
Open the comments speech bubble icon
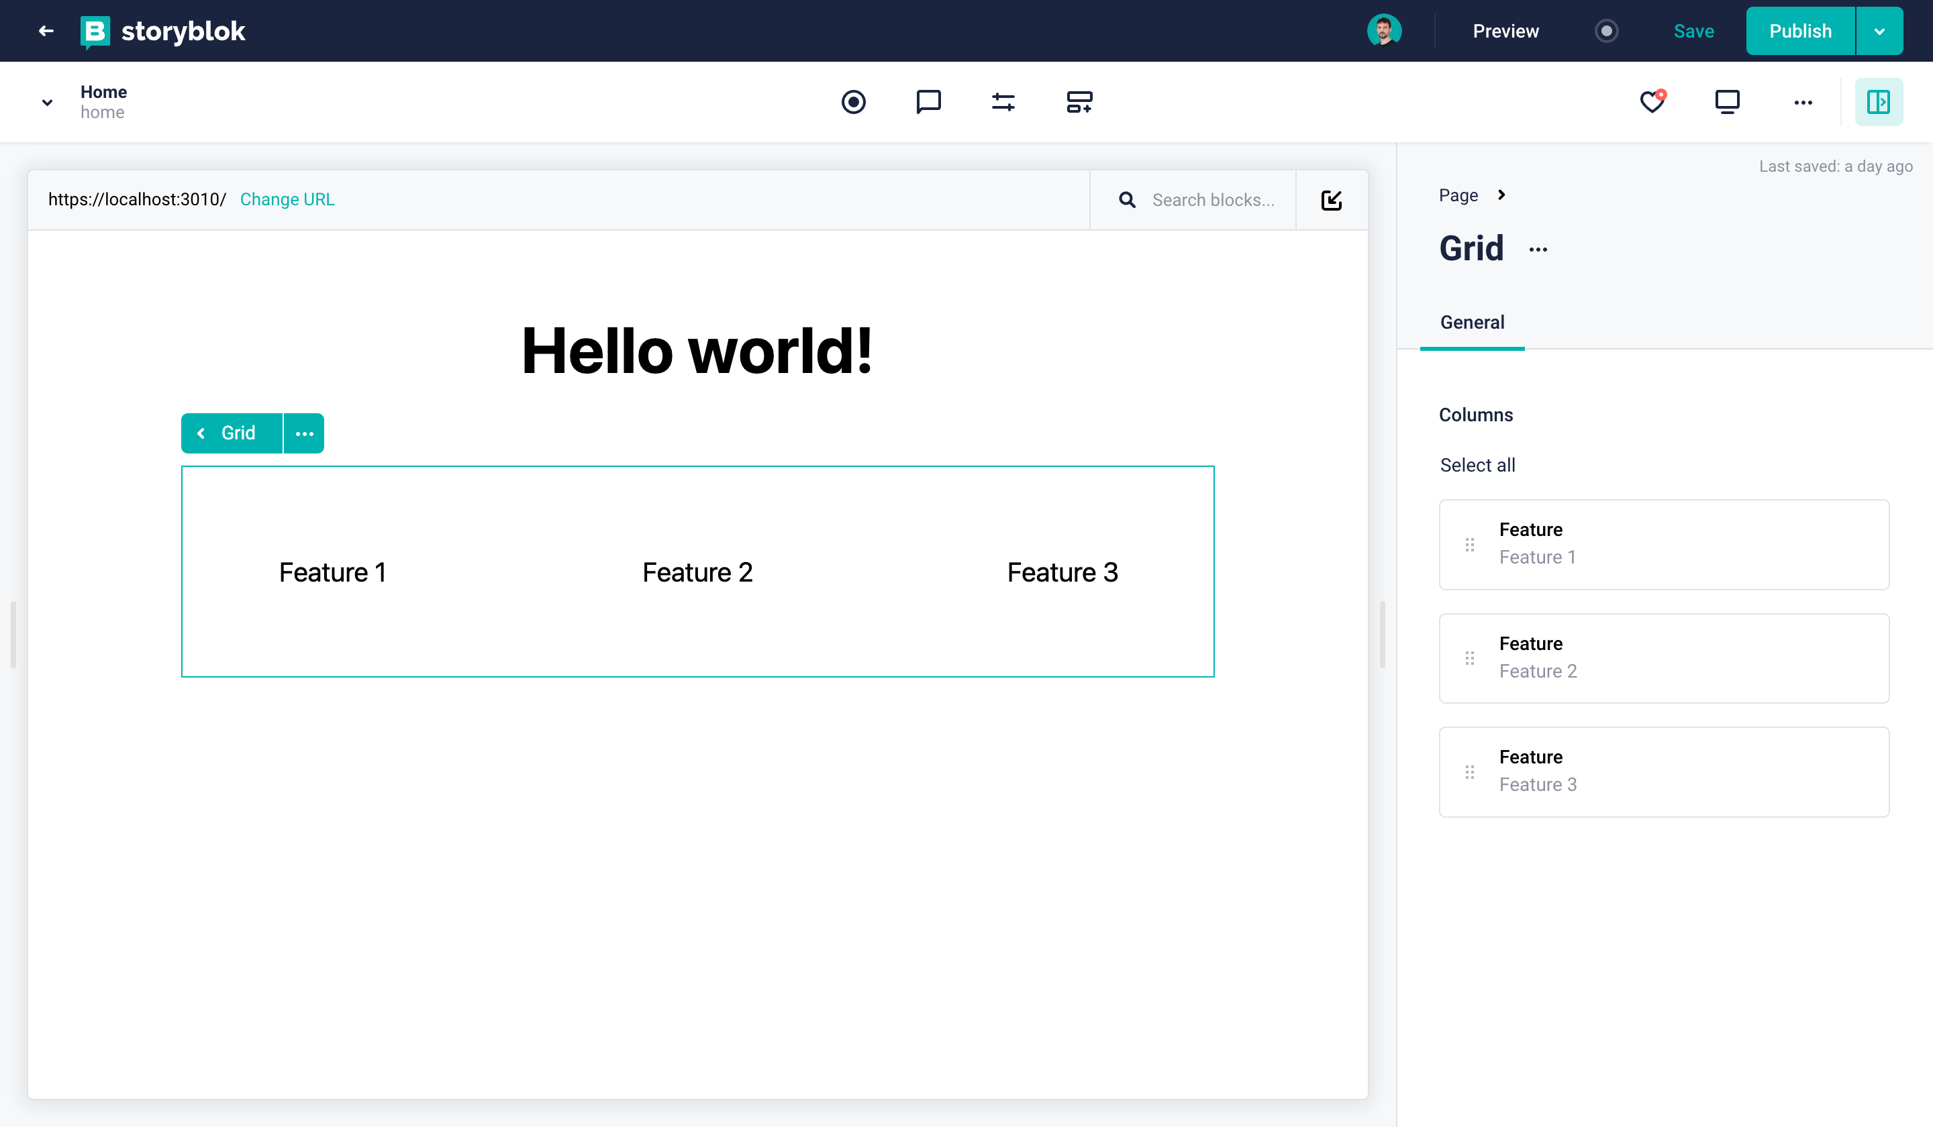928,101
